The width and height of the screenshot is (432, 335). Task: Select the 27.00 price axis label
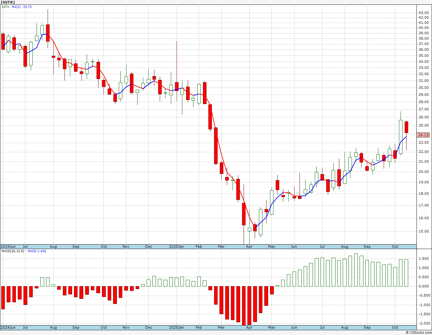coord(423,109)
